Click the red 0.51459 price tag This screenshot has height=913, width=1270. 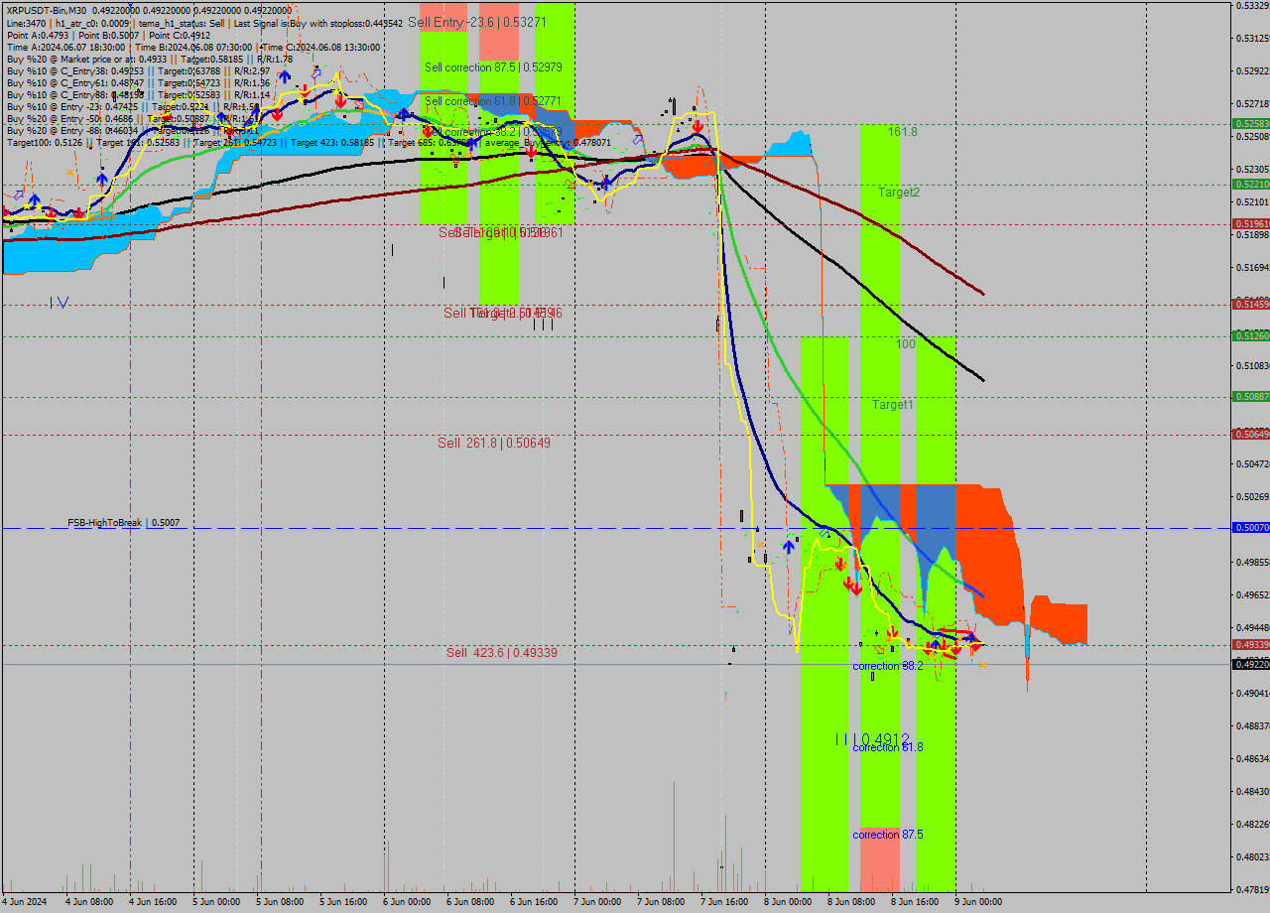point(1250,305)
